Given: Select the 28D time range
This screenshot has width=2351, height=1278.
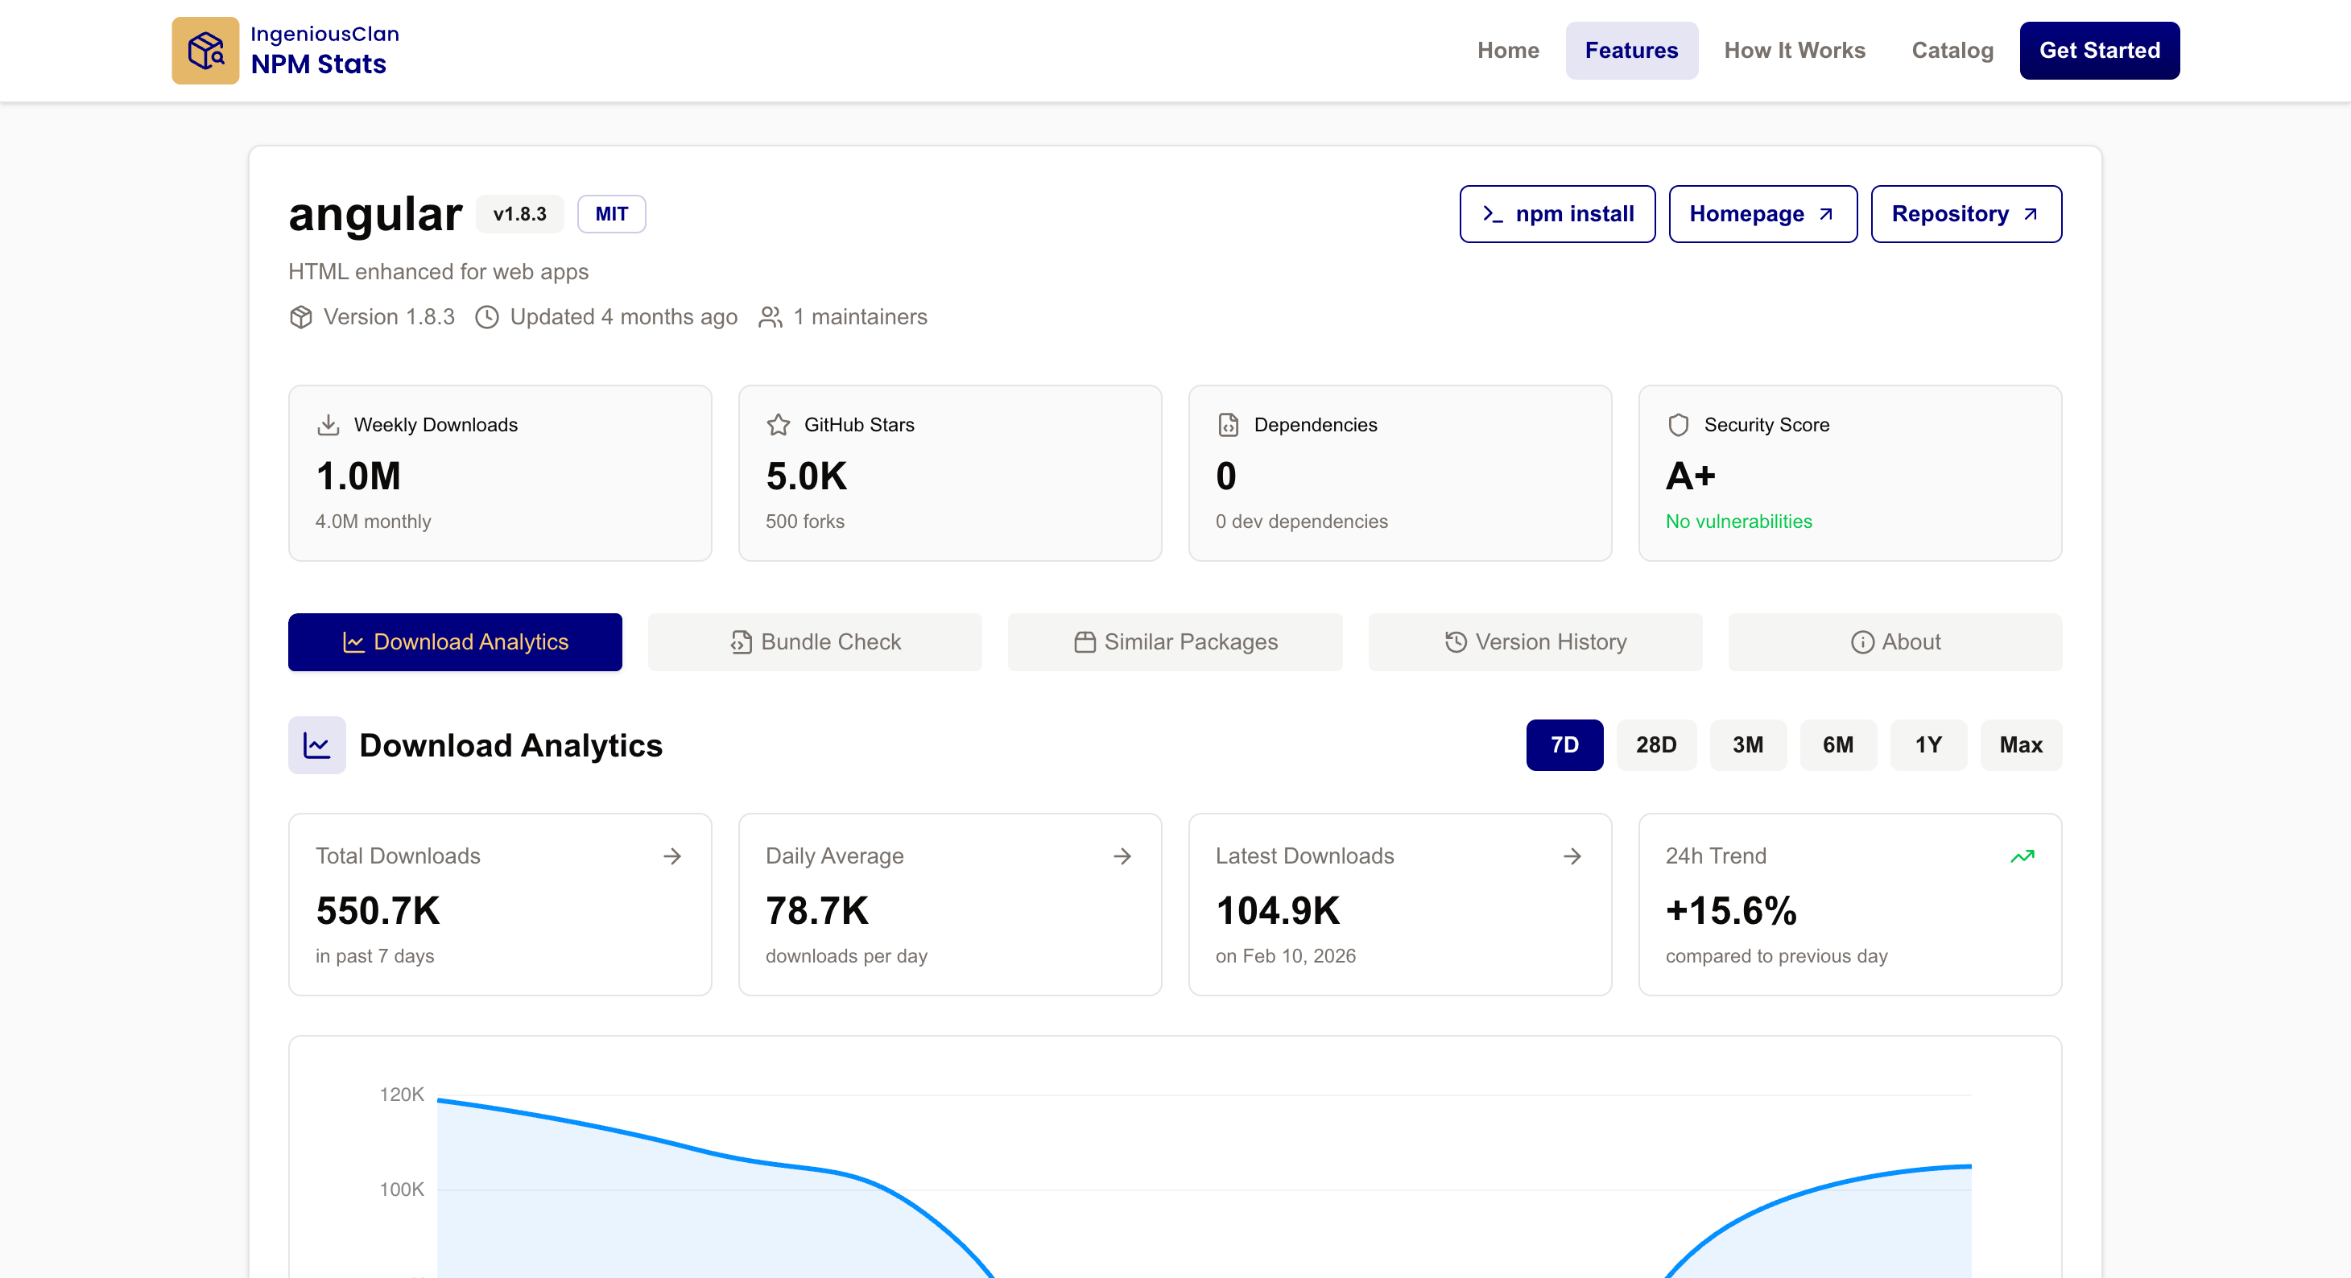Looking at the screenshot, I should click(x=1656, y=745).
